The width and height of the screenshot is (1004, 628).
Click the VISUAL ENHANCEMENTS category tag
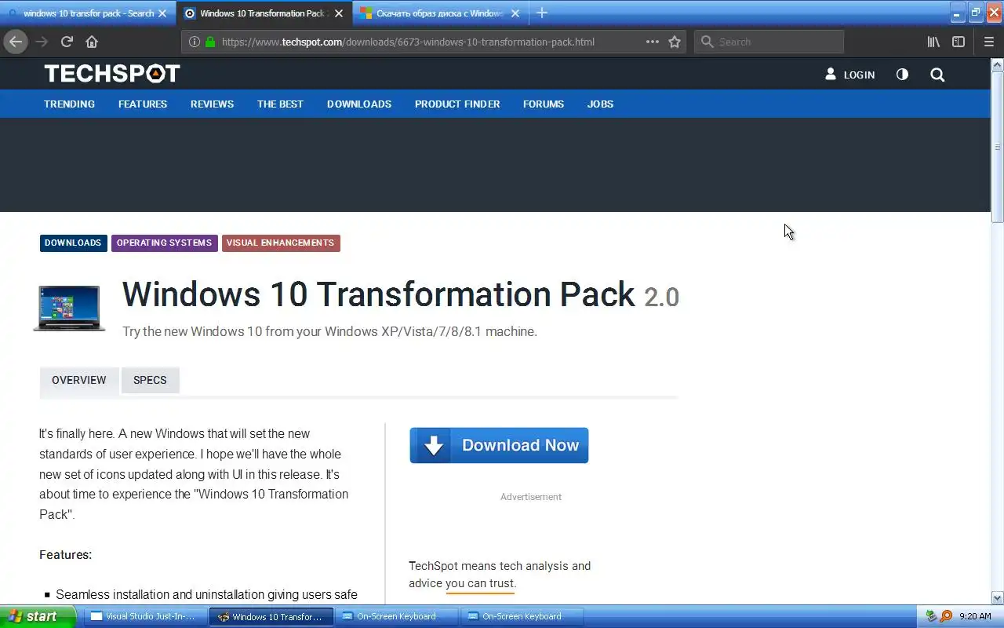tap(281, 243)
